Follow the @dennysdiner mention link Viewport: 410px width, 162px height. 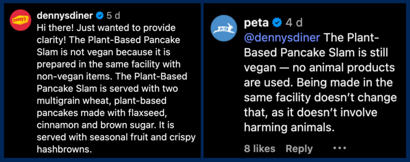coord(282,38)
